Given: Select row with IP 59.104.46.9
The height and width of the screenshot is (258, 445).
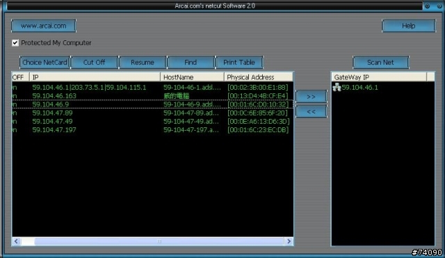Looking at the screenshot, I should [x=152, y=104].
